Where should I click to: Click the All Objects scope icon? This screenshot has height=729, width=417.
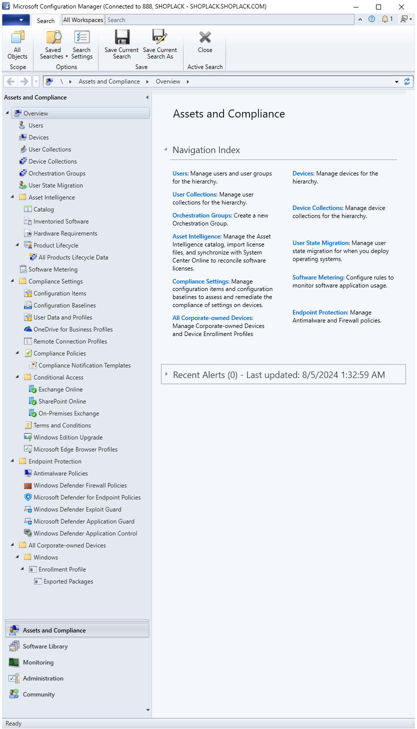pos(17,45)
